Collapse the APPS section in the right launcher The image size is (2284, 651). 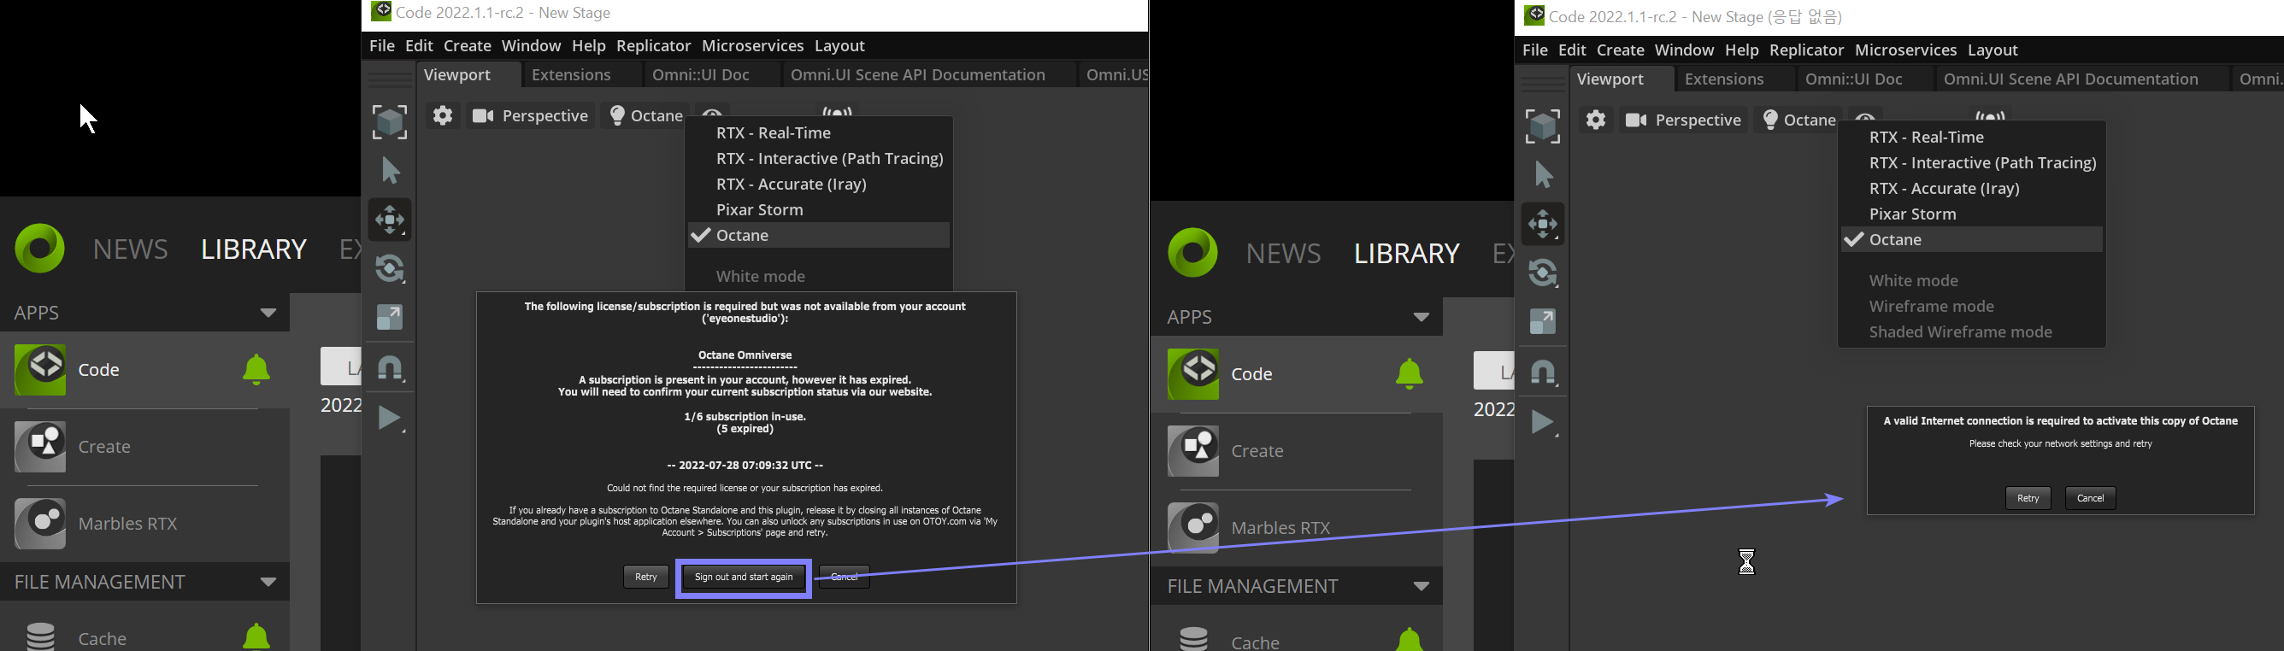1422,317
